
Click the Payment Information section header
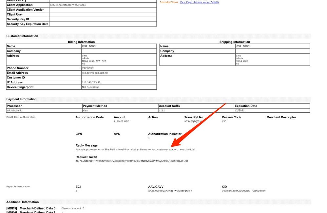(x=21, y=99)
